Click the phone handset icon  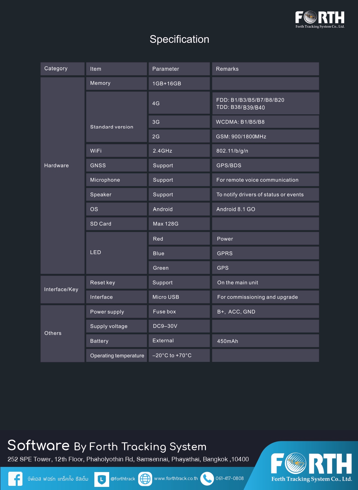click(x=207, y=479)
